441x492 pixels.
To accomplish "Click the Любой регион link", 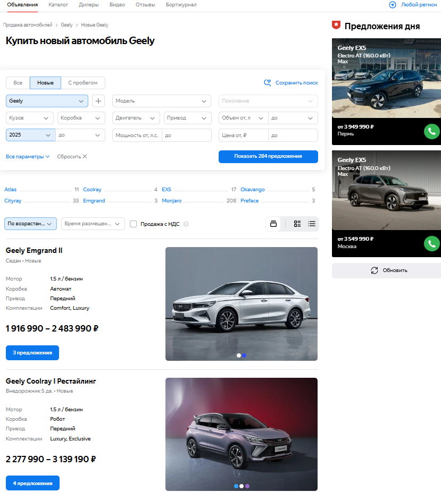I will (x=419, y=5).
